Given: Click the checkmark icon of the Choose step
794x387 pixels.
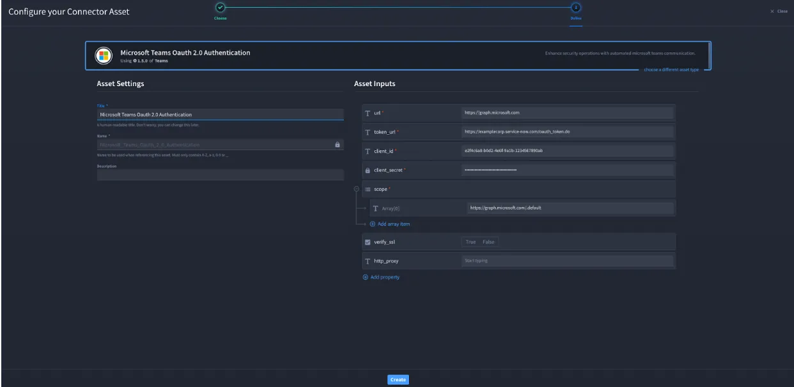Looking at the screenshot, I should [x=220, y=8].
